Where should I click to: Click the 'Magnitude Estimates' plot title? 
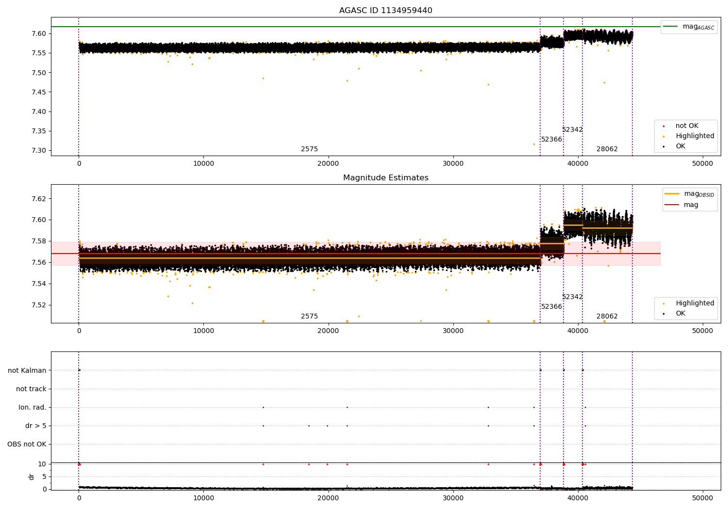(385, 178)
